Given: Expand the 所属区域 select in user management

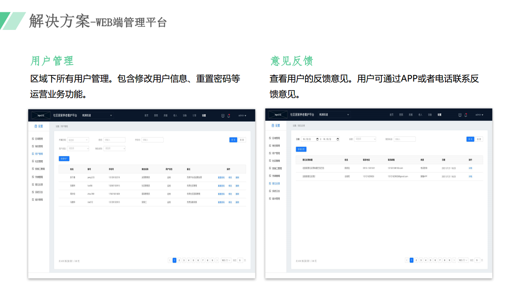Looking at the screenshot, I should [78, 140].
